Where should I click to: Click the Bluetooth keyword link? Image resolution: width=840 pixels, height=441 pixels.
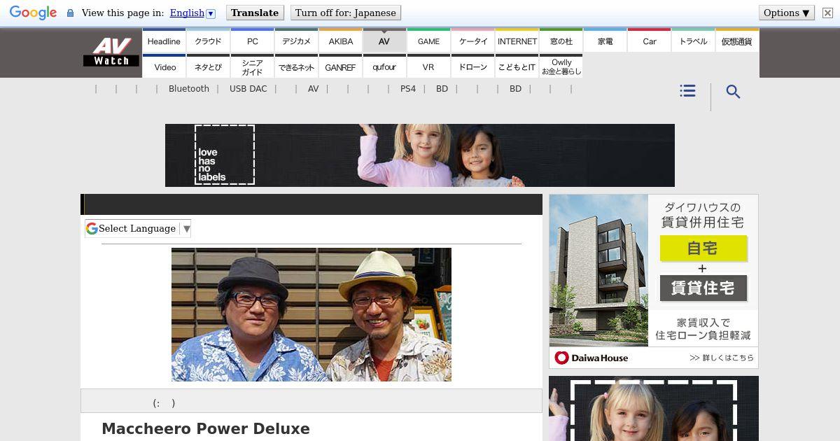point(189,89)
